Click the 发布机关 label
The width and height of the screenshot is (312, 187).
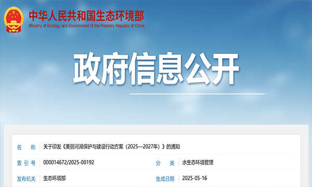coord(26,179)
